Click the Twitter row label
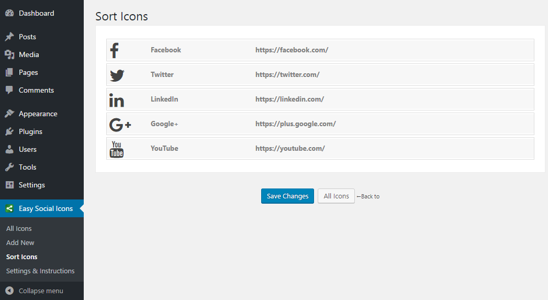This screenshot has height=300, width=548. point(162,74)
